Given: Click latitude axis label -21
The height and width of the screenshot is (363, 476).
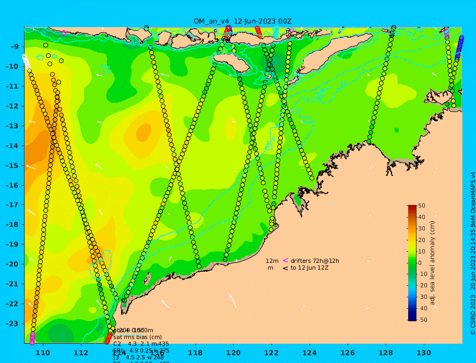Looking at the screenshot, I should [12, 284].
